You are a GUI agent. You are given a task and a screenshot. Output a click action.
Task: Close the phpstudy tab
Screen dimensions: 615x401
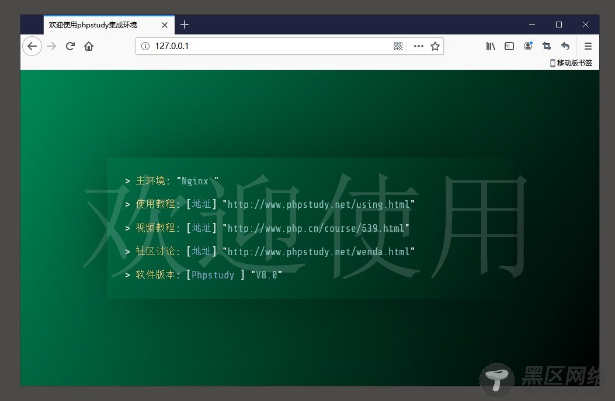click(x=165, y=25)
